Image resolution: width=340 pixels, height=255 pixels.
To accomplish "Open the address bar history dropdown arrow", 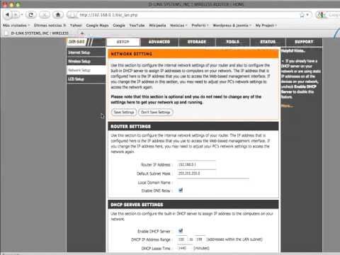I will click(x=307, y=15).
